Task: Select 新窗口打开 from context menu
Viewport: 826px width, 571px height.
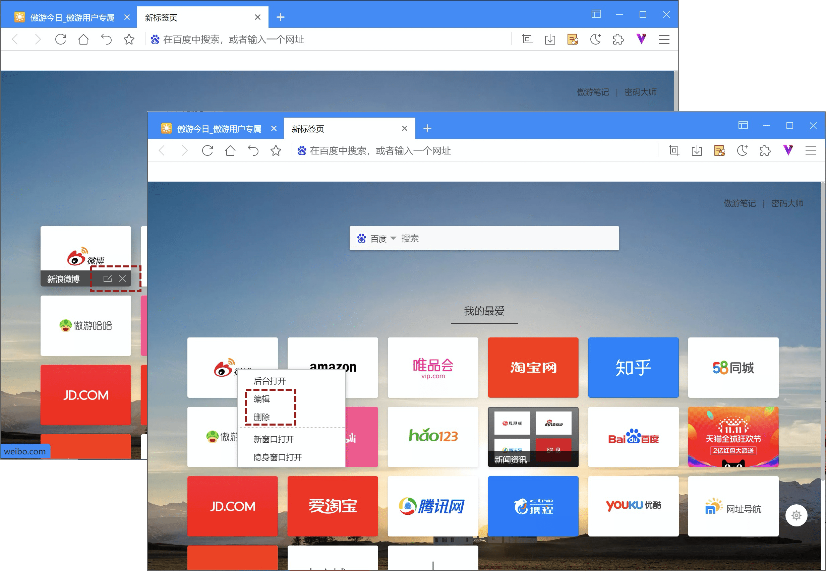Action: coord(291,439)
